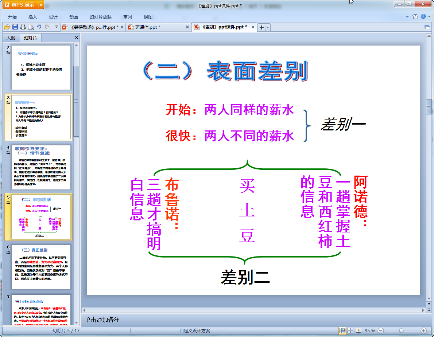Click main editor scroll up arrow

(x=429, y=36)
